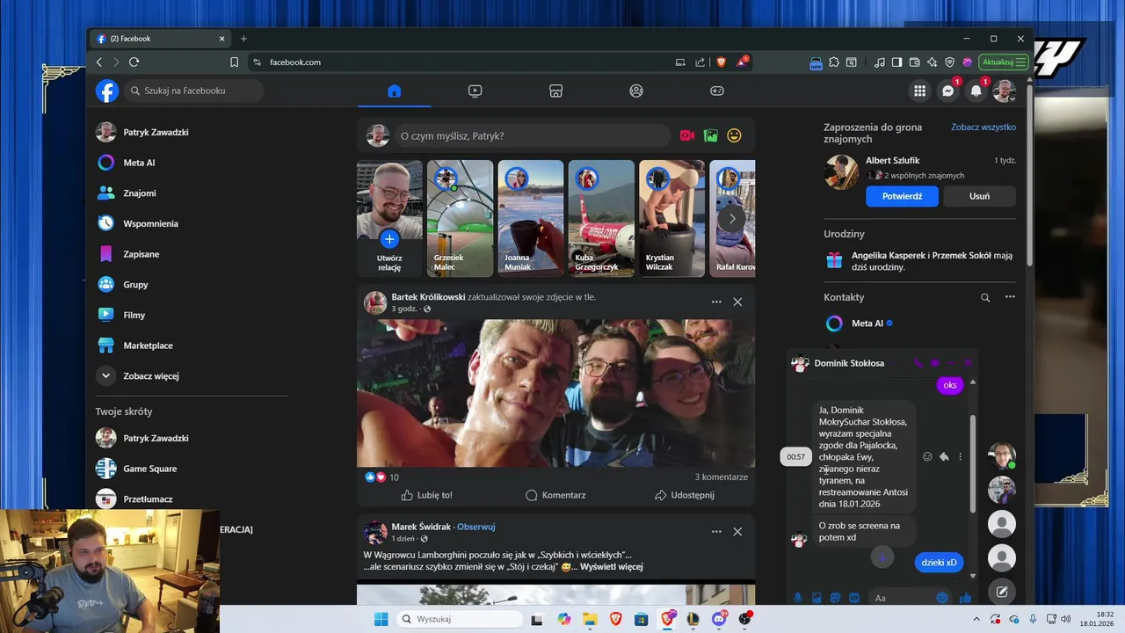Send thumbs-up like in chat
This screenshot has height=633, width=1125.
(966, 598)
